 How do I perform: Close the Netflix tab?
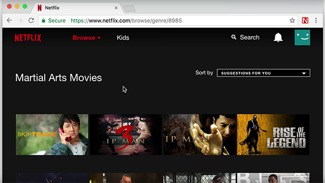116,8
